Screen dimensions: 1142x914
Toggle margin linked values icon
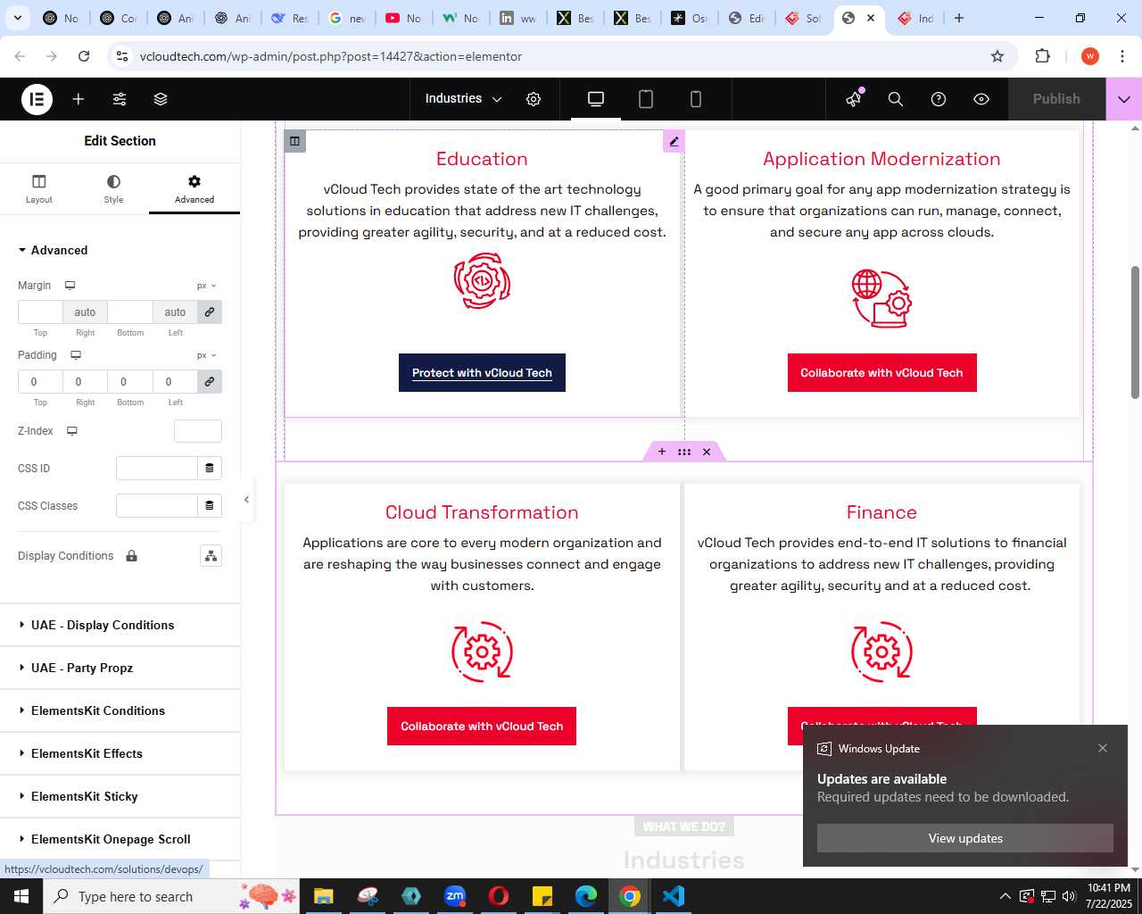(210, 312)
